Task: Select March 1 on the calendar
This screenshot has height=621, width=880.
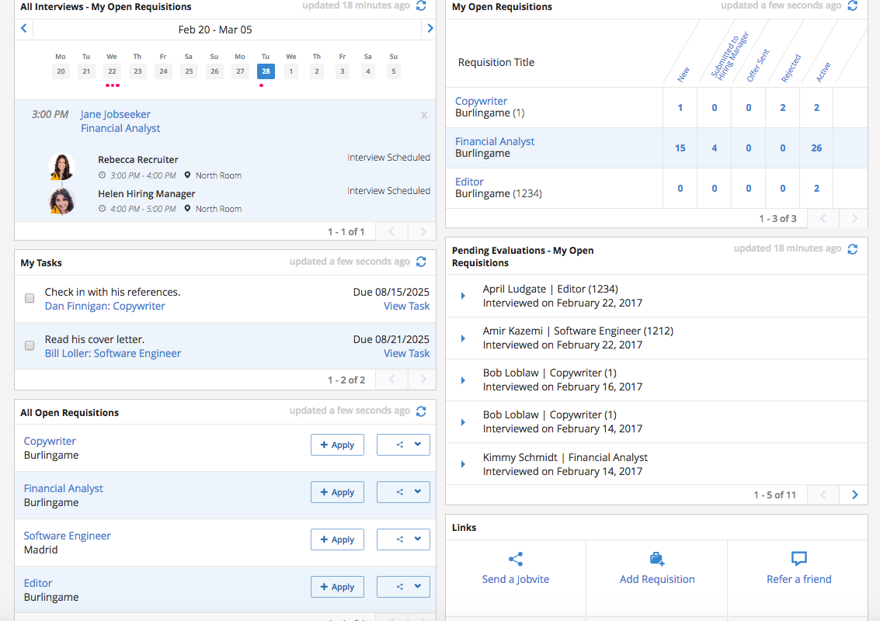Action: click(x=290, y=71)
